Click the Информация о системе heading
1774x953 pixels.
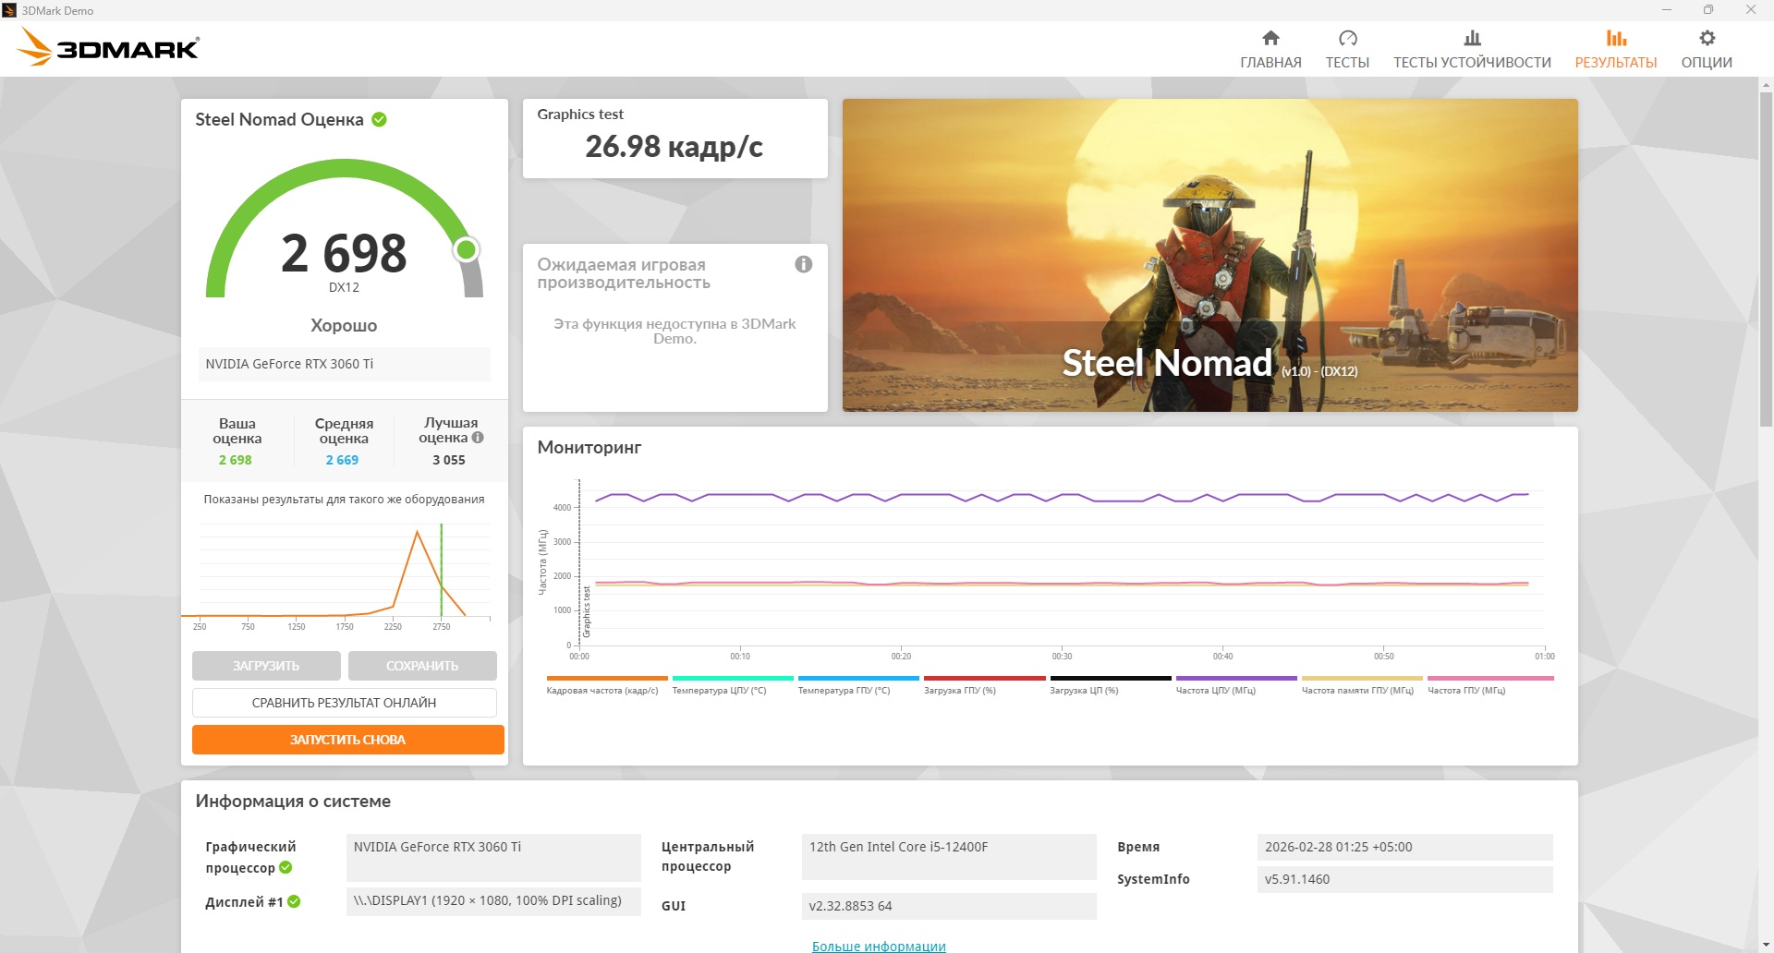coord(293,802)
